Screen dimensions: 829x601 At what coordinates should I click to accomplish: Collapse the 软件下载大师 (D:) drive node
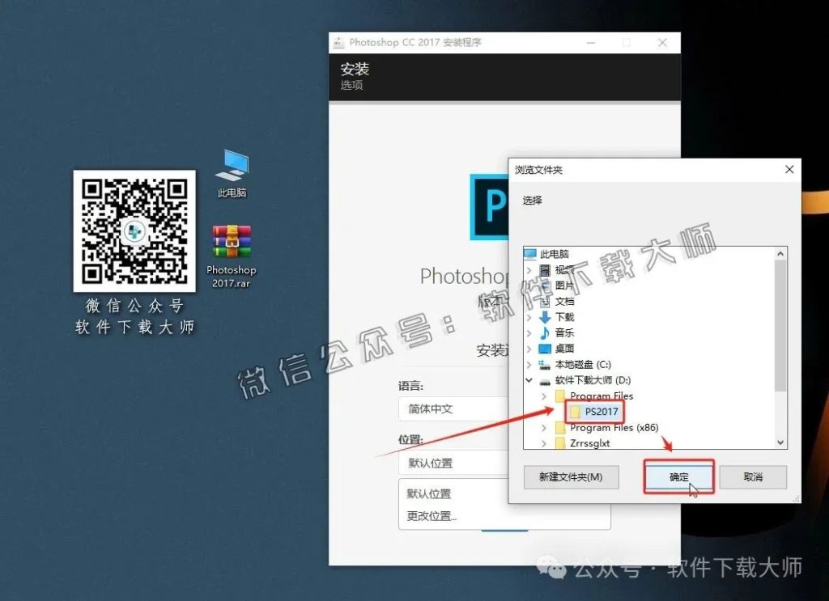(530, 379)
